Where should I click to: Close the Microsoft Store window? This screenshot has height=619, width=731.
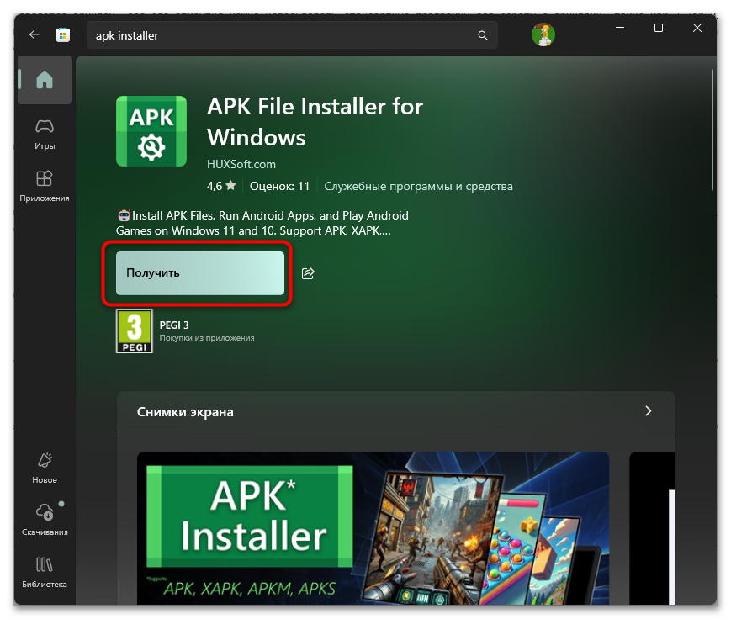pos(697,28)
